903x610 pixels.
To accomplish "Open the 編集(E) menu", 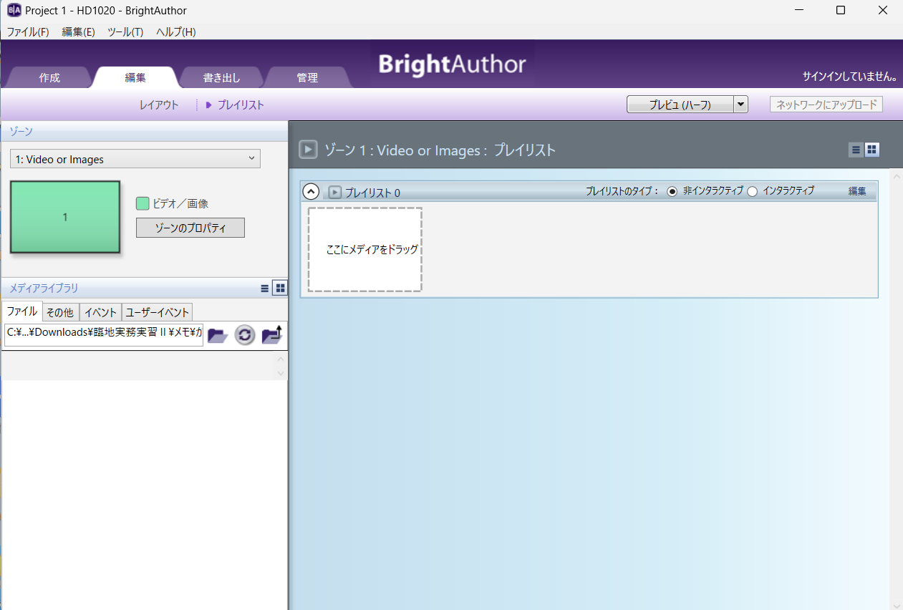I will tap(78, 32).
